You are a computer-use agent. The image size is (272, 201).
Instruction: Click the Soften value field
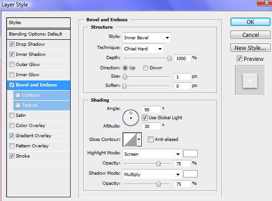pos(182,86)
